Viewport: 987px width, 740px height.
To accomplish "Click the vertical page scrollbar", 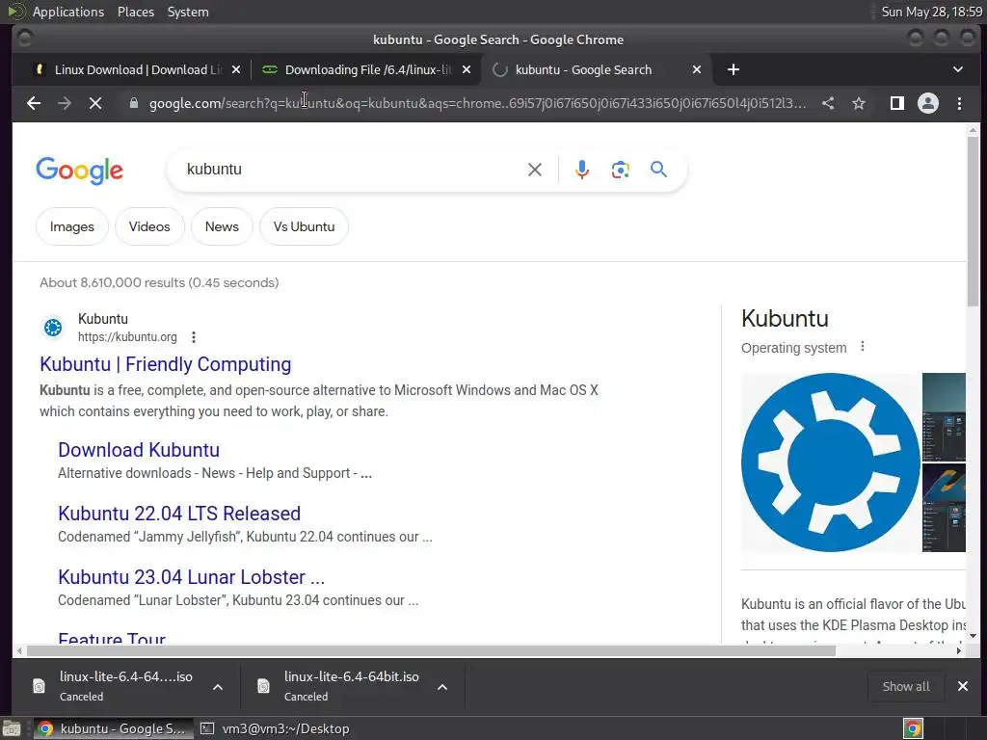I will [x=974, y=221].
